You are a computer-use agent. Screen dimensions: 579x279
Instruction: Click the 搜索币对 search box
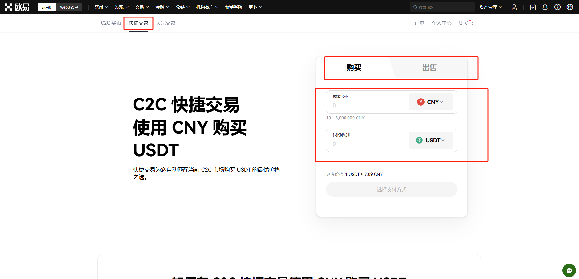click(442, 7)
